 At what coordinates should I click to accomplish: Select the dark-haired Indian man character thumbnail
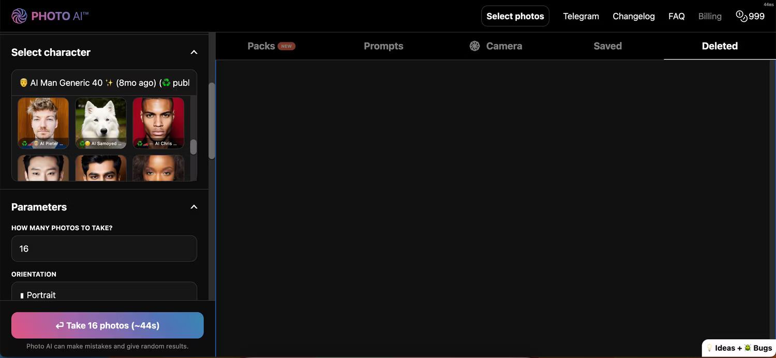pos(101,168)
